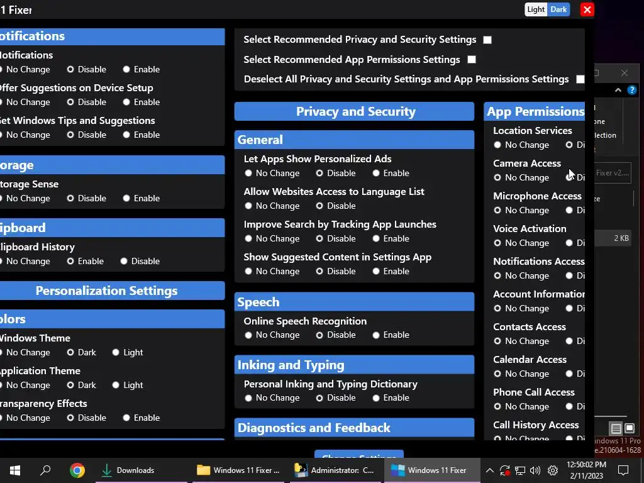Viewport: 644px width, 483px height.
Task: Select Enable for Get Windows Tips and Suggestions
Action: click(126, 135)
